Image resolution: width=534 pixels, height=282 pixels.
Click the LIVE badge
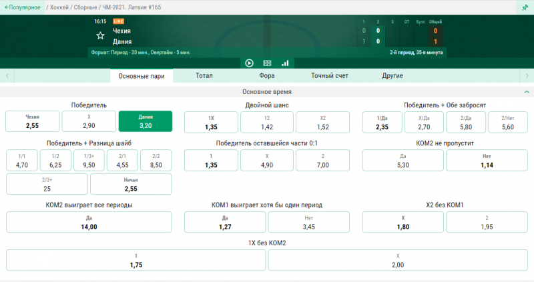coord(119,21)
